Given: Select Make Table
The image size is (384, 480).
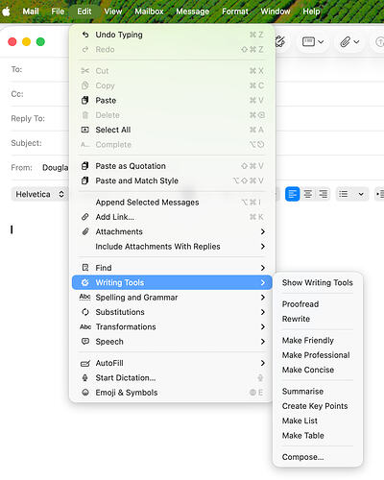Looking at the screenshot, I should pos(318,435).
